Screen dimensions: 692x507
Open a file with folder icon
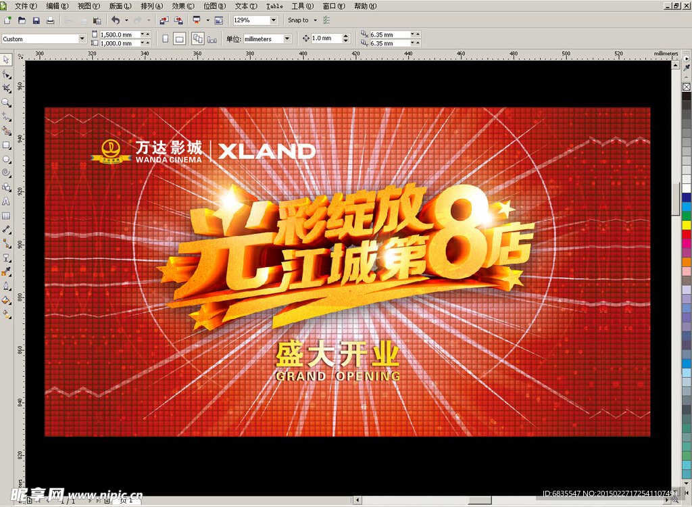pos(22,20)
